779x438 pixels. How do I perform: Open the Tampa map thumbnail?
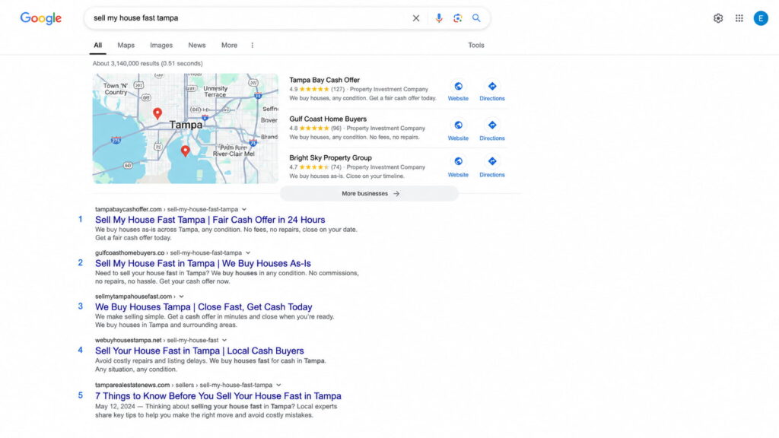pyautogui.click(x=186, y=129)
